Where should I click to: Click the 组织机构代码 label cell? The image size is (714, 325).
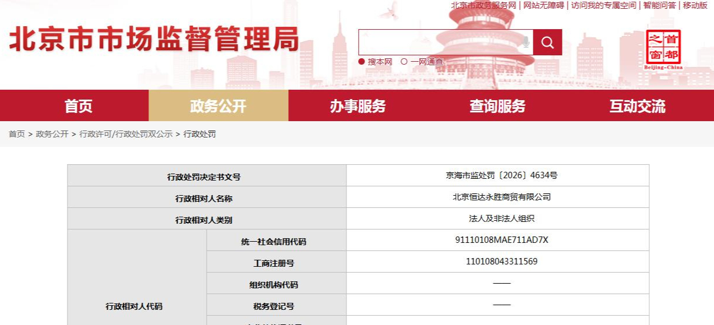tap(277, 284)
